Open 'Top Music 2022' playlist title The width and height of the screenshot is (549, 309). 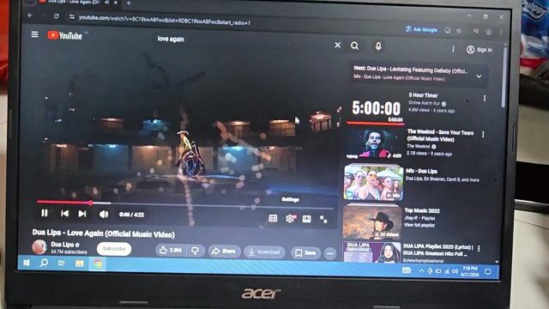point(422,210)
